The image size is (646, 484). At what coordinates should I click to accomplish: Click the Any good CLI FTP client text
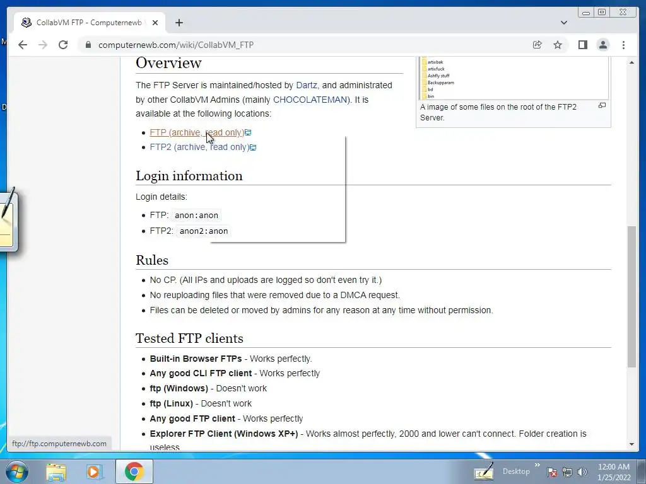point(201,373)
